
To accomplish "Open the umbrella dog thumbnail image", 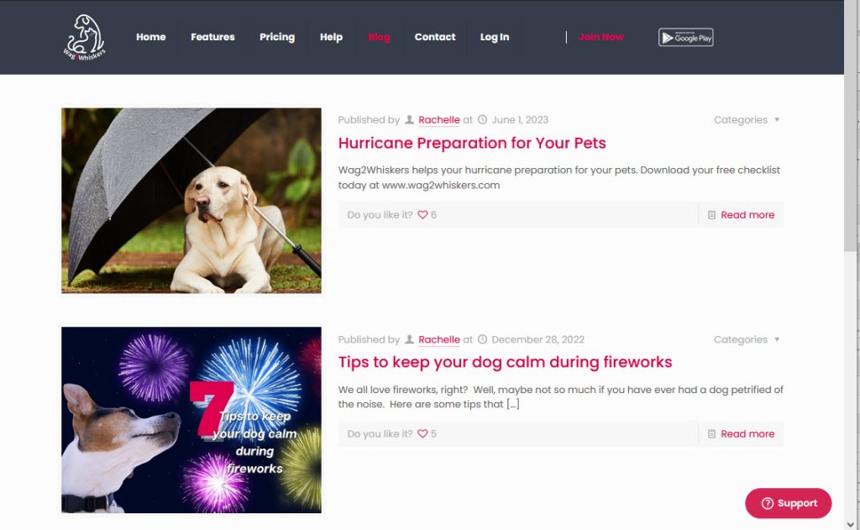I will tap(191, 200).
